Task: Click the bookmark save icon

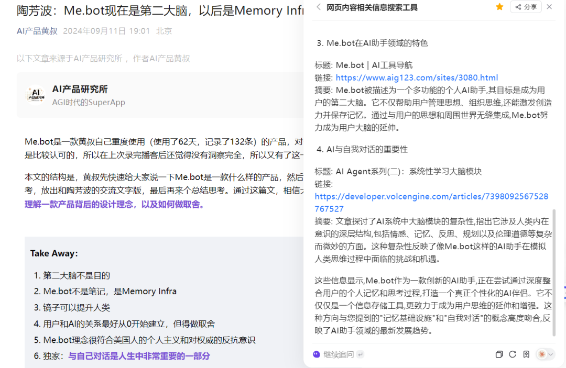Action: click(x=526, y=355)
